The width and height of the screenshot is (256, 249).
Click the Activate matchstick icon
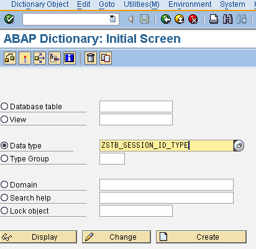(25, 58)
